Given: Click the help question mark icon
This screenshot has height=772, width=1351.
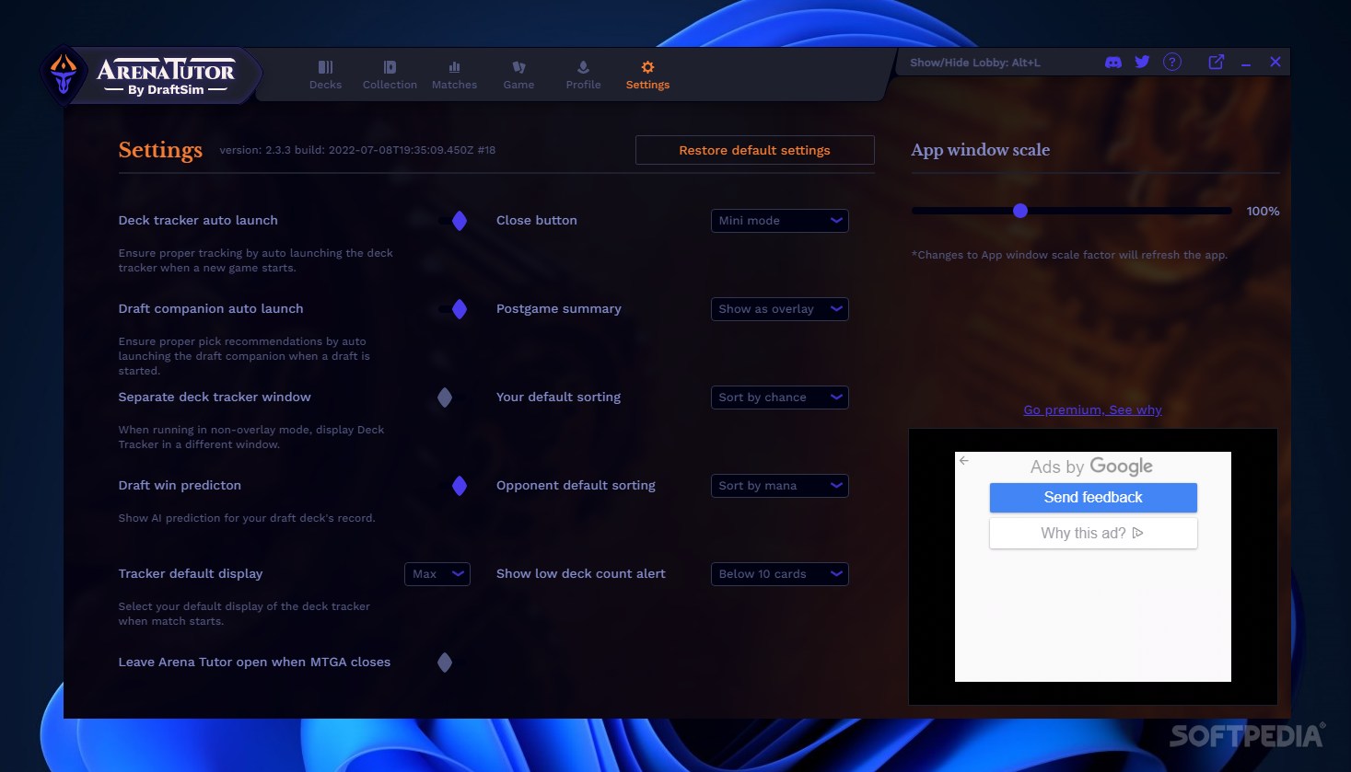Looking at the screenshot, I should (x=1171, y=62).
